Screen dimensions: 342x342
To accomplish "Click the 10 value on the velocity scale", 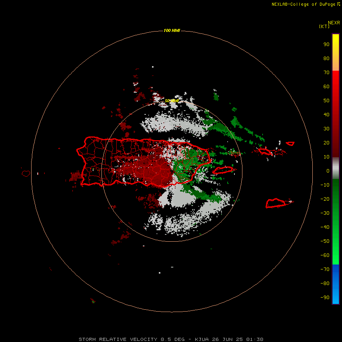I will coord(326,157).
